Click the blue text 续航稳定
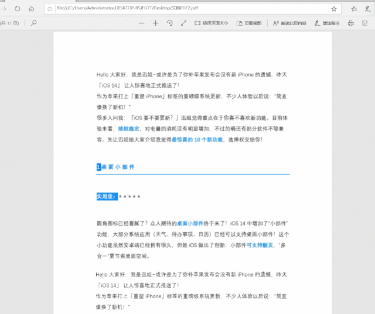The height and width of the screenshot is (314, 375). tap(129, 129)
